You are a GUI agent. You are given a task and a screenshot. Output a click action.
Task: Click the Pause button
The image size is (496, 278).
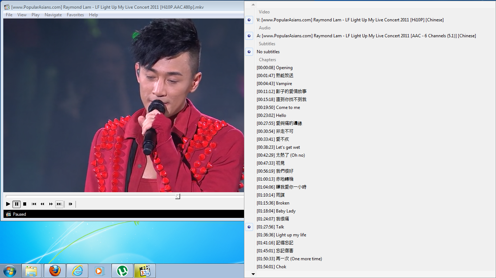[16, 204]
